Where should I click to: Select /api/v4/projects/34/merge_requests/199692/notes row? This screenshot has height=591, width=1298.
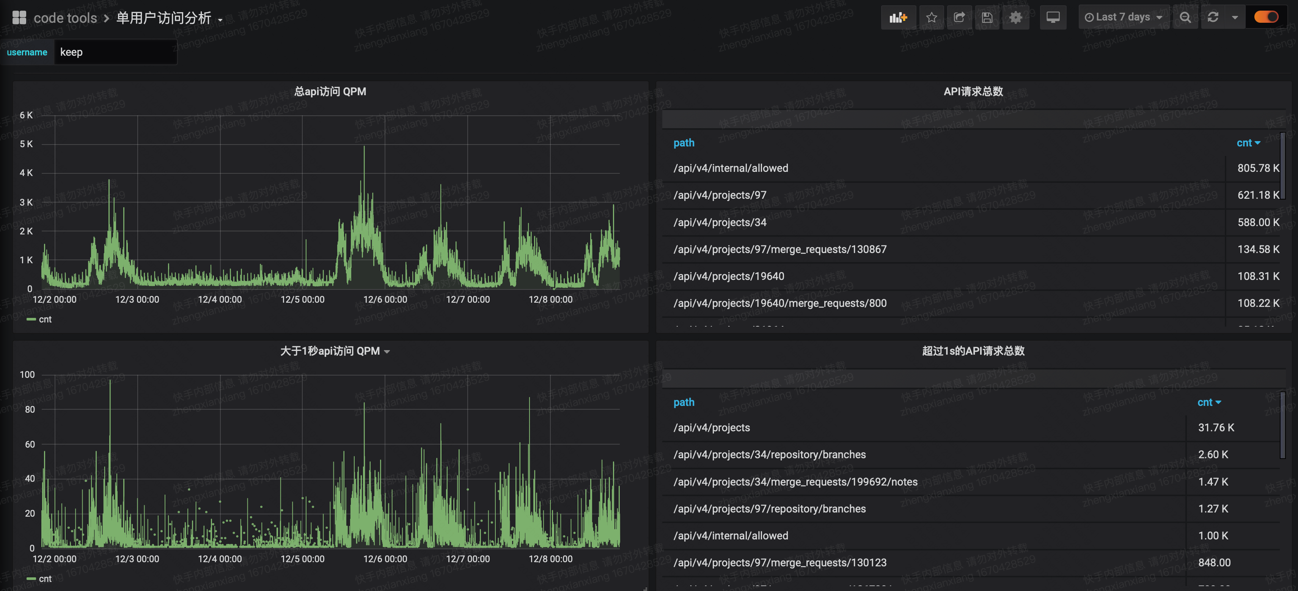[971, 482]
